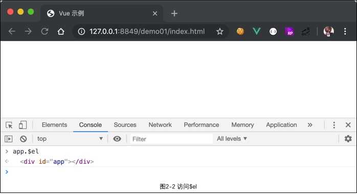Click the cookie extension icon
Screen dimensions: 357x194
click(240, 31)
